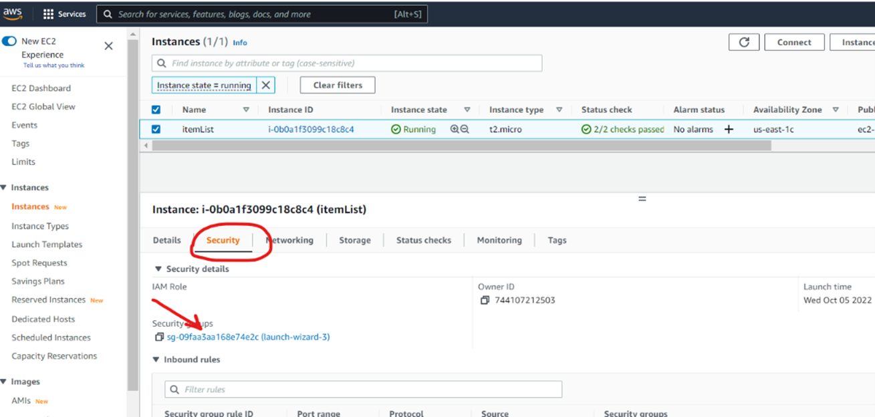Click the Clear filters button
The height and width of the screenshot is (417, 875).
coord(338,86)
